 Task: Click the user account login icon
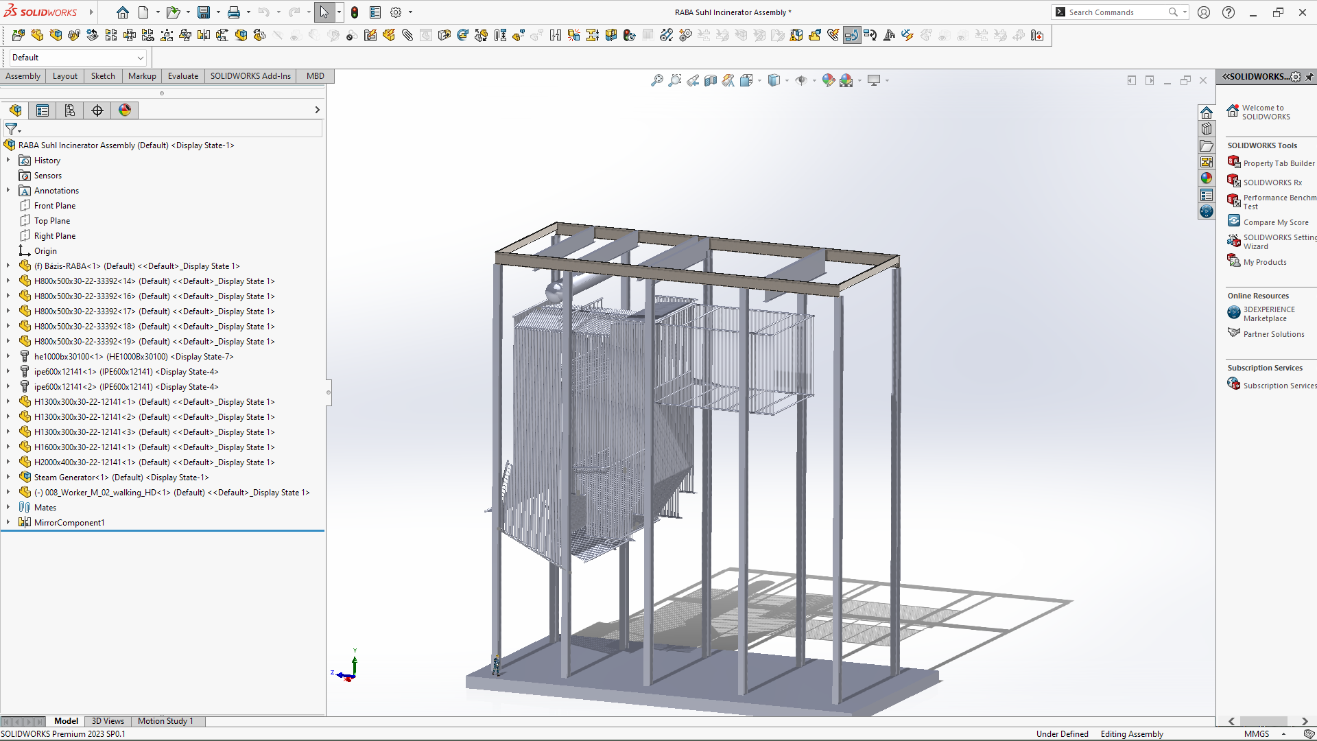1204,12
